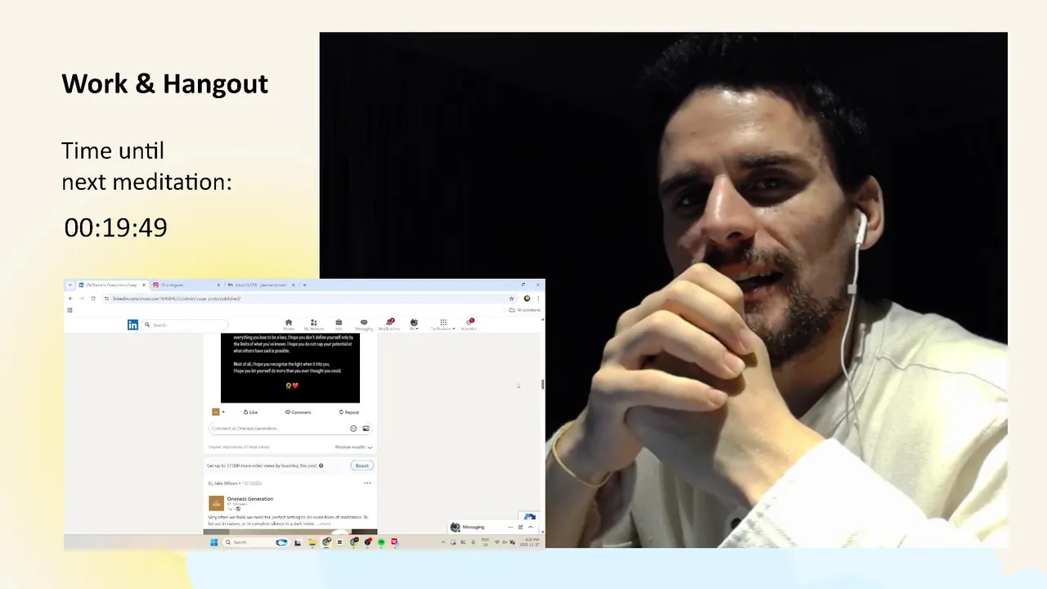1047x589 pixels.
Task: Compose new message in Messaging overlay
Action: [520, 527]
